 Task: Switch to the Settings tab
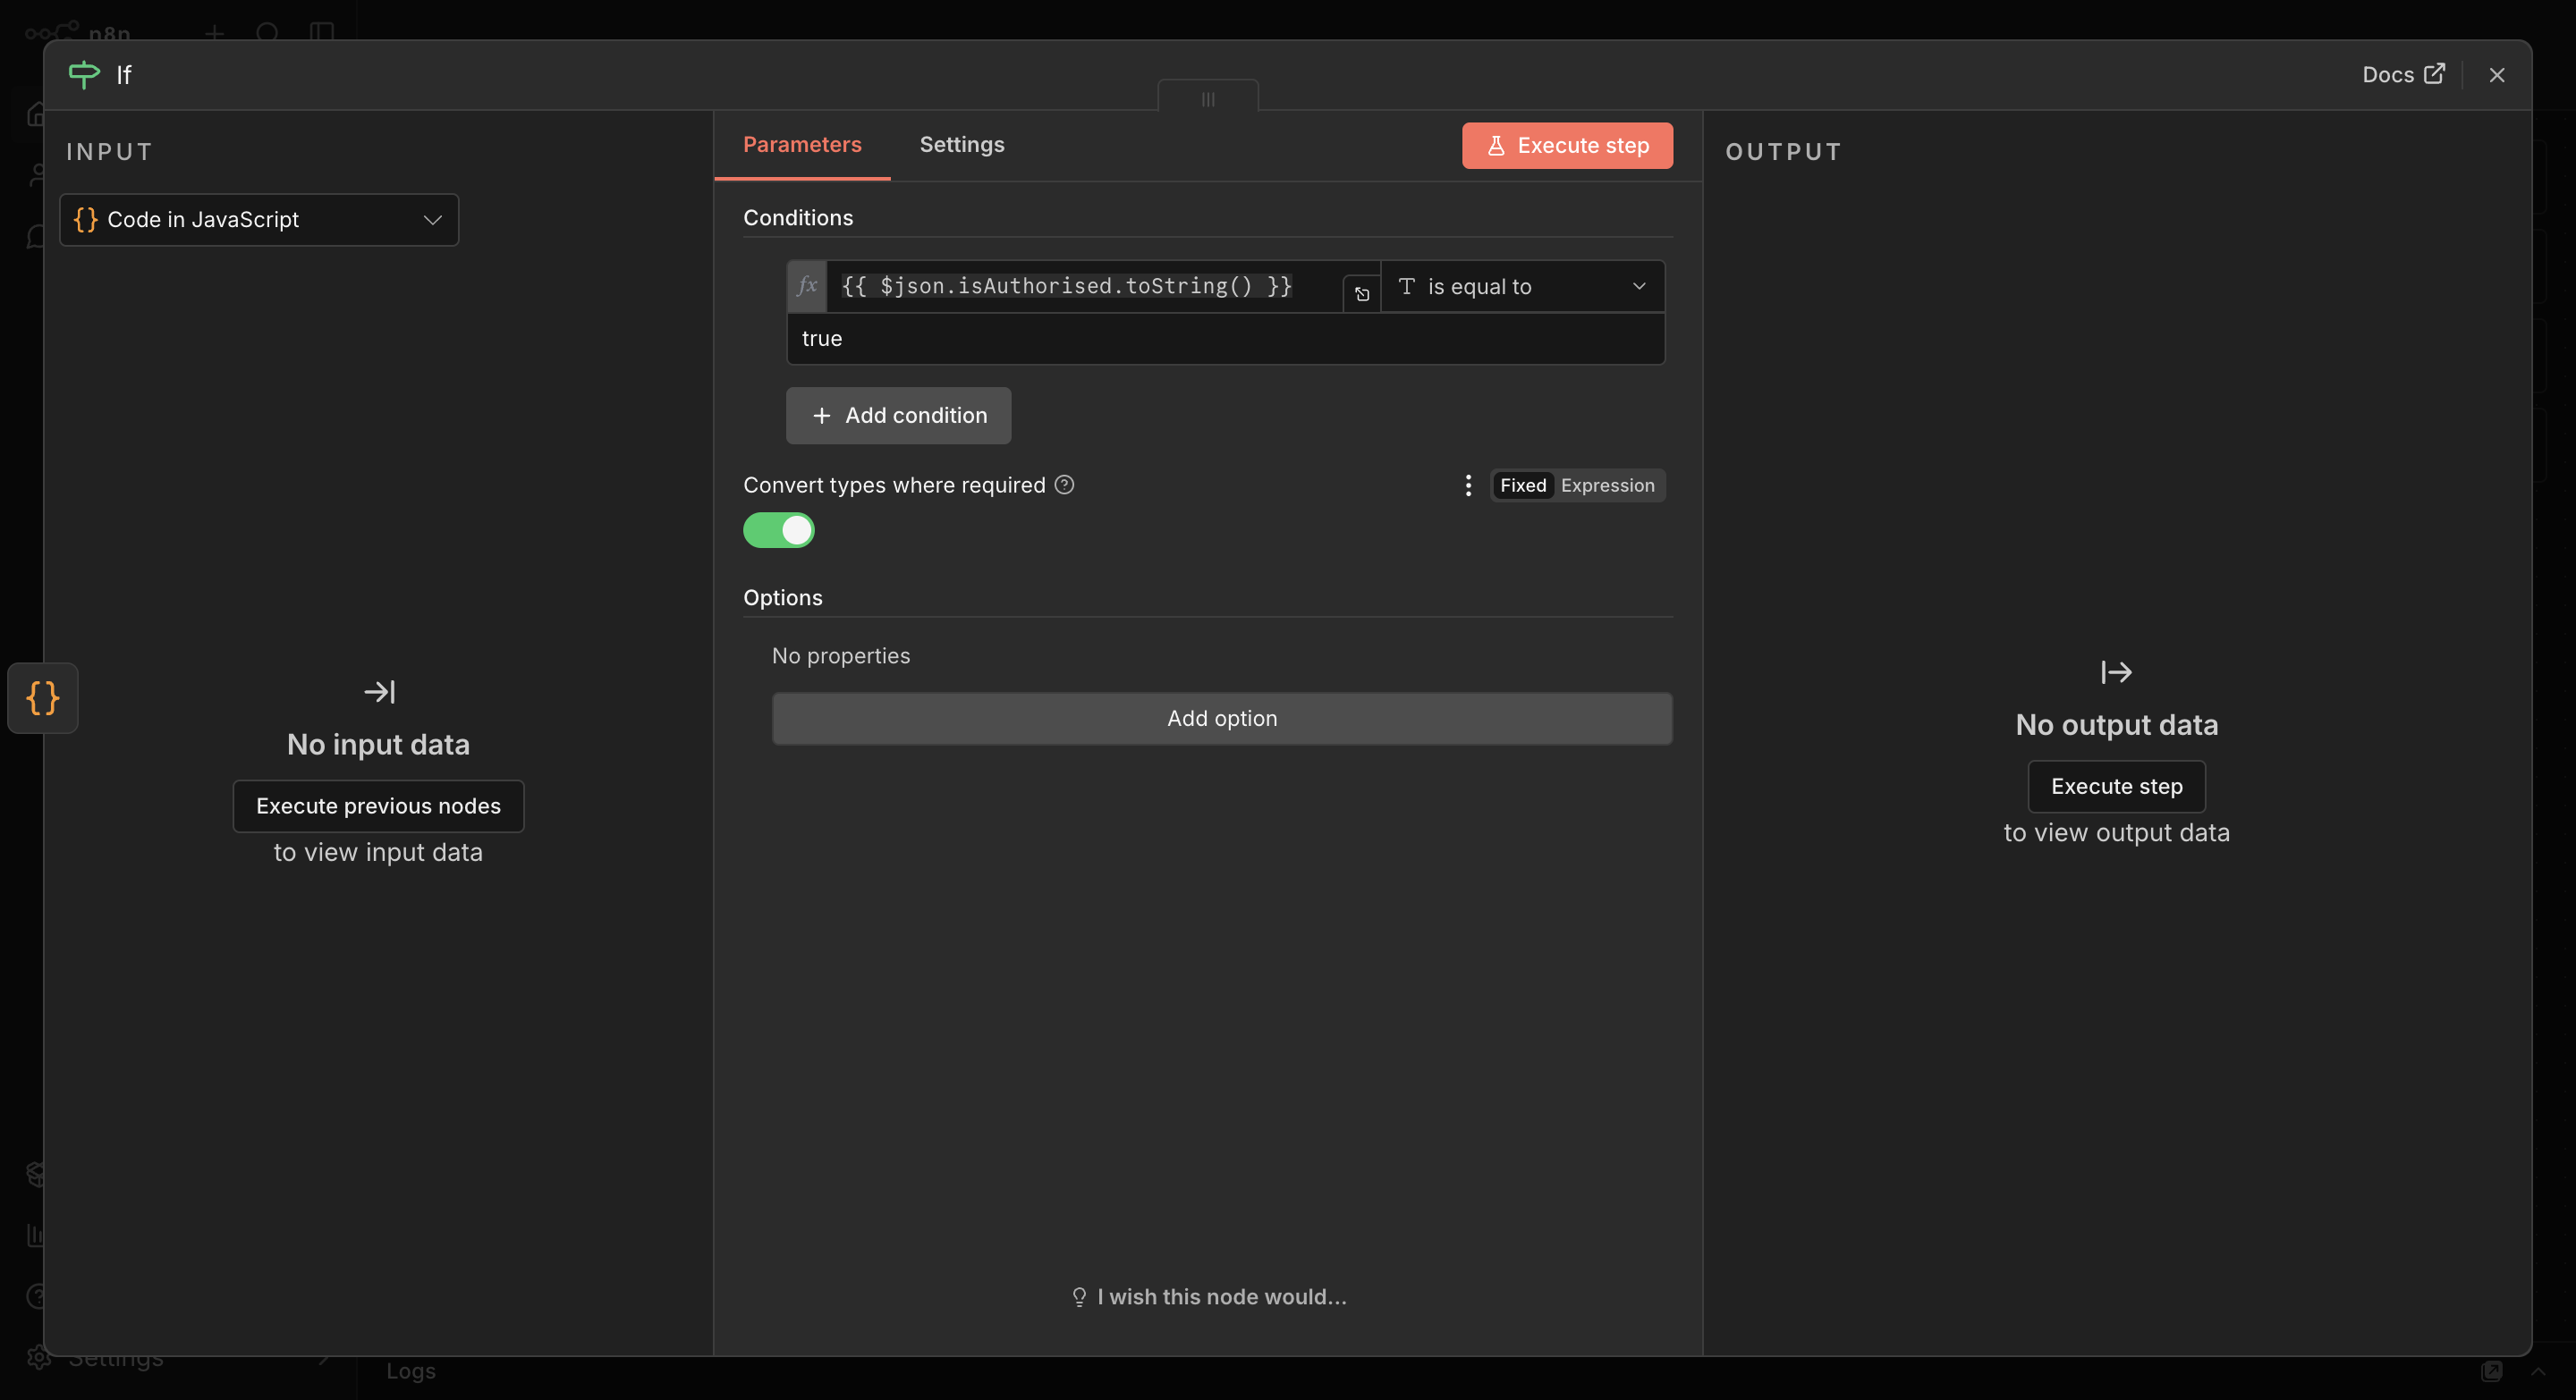click(961, 145)
